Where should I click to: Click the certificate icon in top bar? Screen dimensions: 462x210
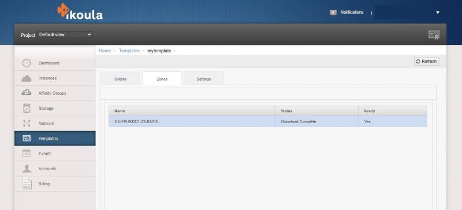(434, 35)
